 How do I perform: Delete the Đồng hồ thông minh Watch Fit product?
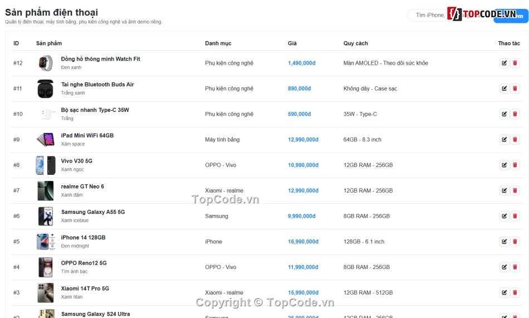515,63
